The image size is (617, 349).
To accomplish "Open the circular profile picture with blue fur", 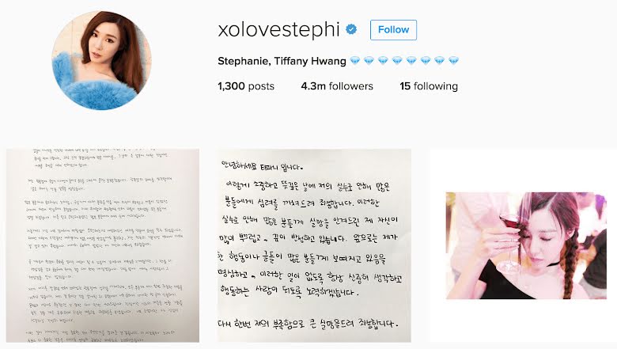I will (x=101, y=60).
